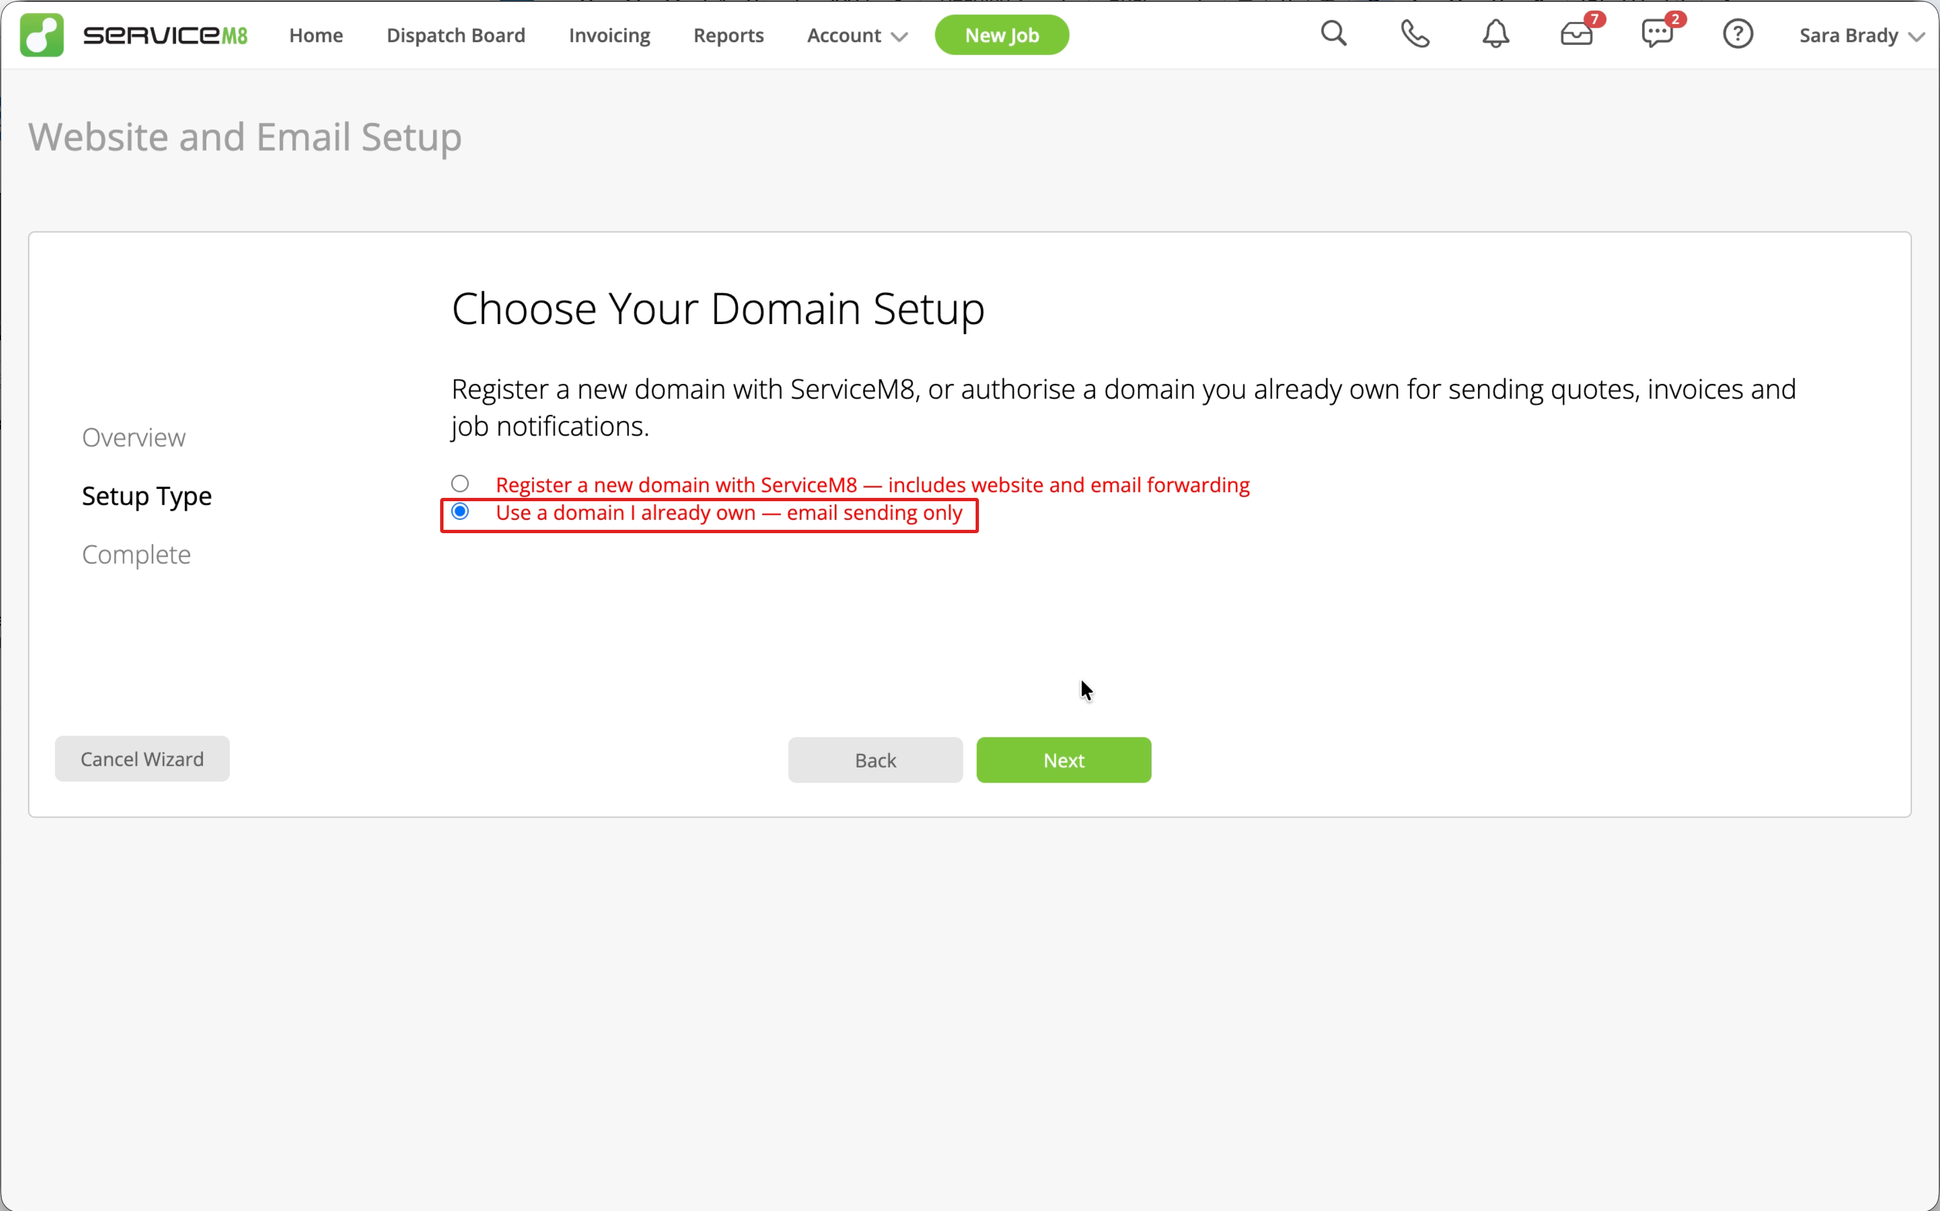Click the ServiceM8 wordmark text
Screen dimensions: 1940x1211
[x=165, y=35]
